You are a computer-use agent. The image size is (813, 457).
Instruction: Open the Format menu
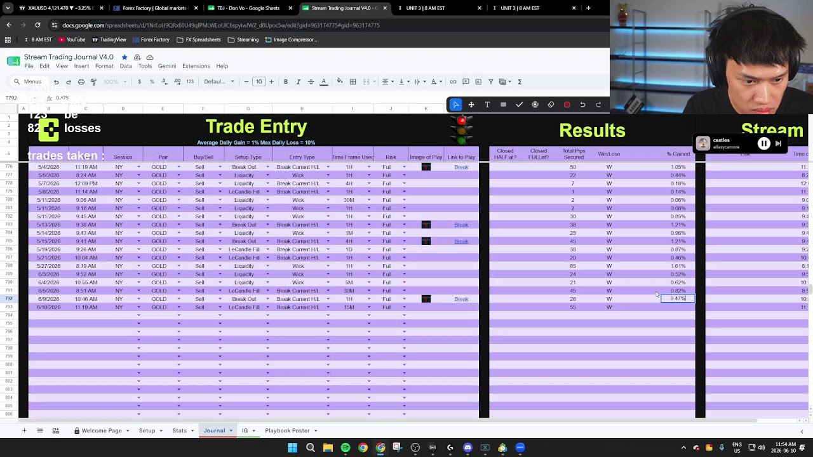(x=104, y=66)
